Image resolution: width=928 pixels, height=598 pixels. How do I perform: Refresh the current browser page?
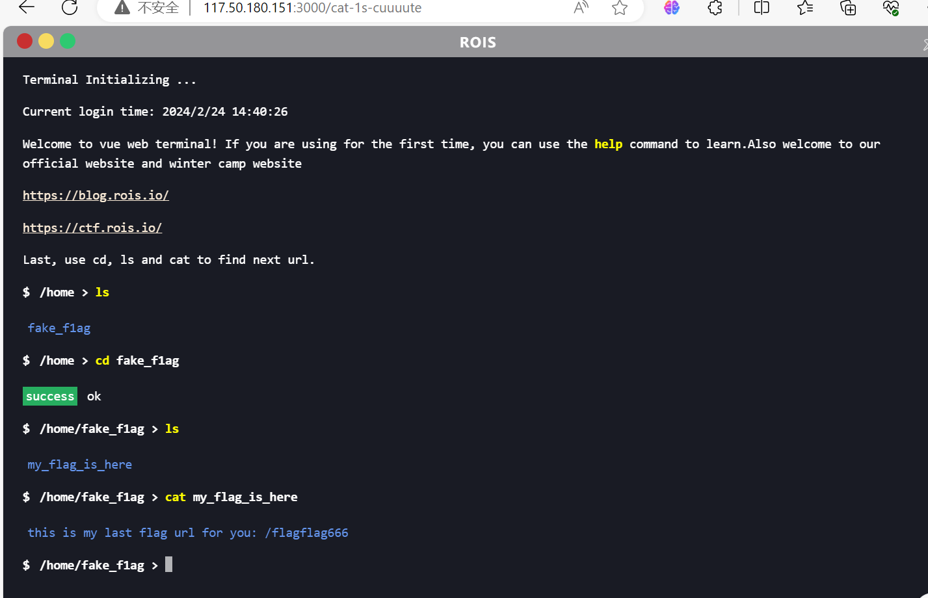[x=70, y=8]
